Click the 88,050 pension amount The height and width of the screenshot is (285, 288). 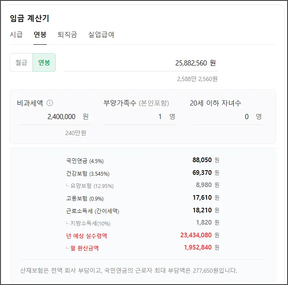coord(202,160)
